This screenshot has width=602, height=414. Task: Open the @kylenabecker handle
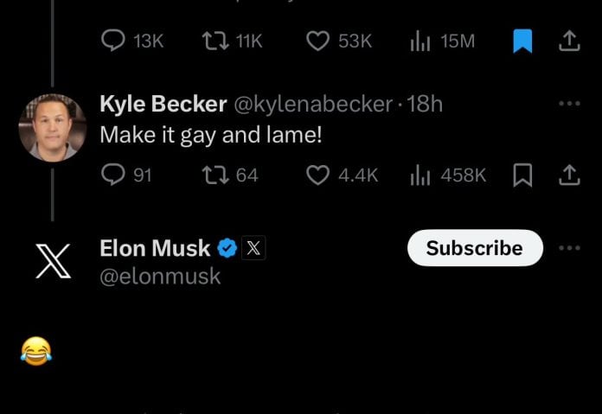[x=312, y=105]
